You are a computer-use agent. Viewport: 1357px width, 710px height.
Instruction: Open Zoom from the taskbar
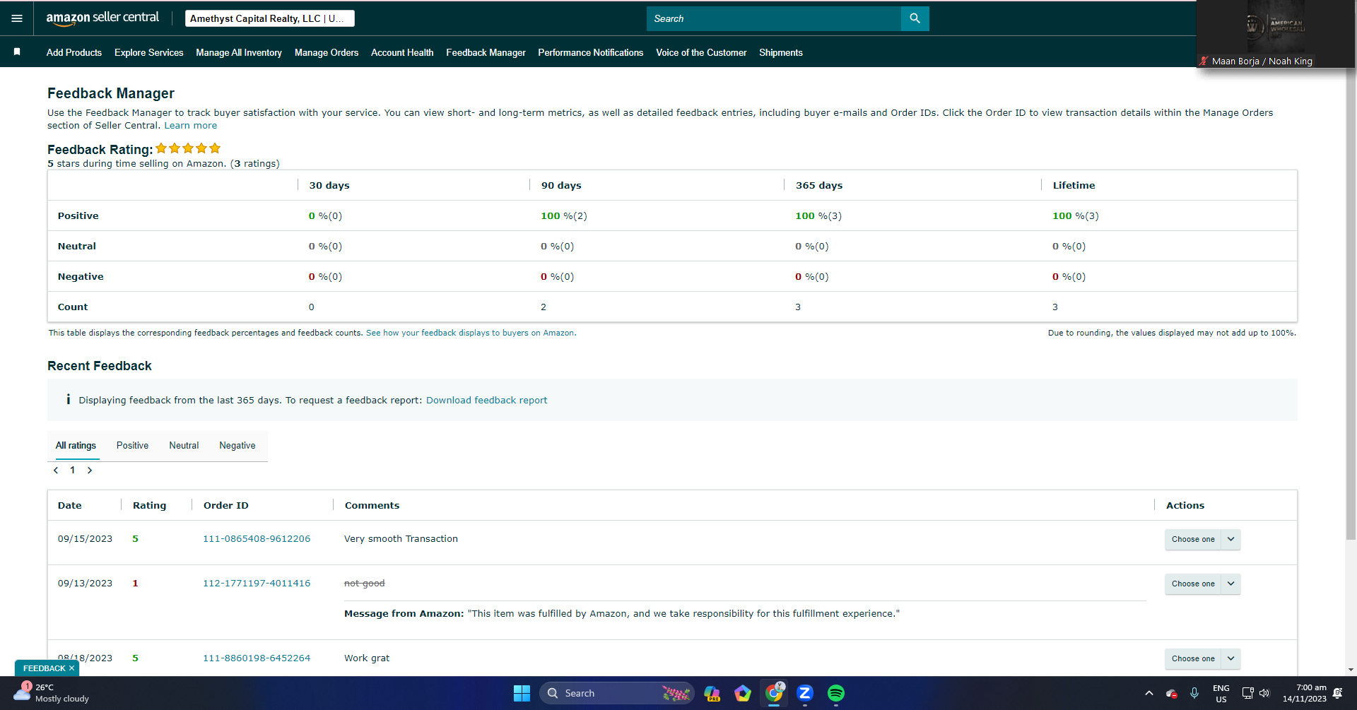[x=804, y=693]
